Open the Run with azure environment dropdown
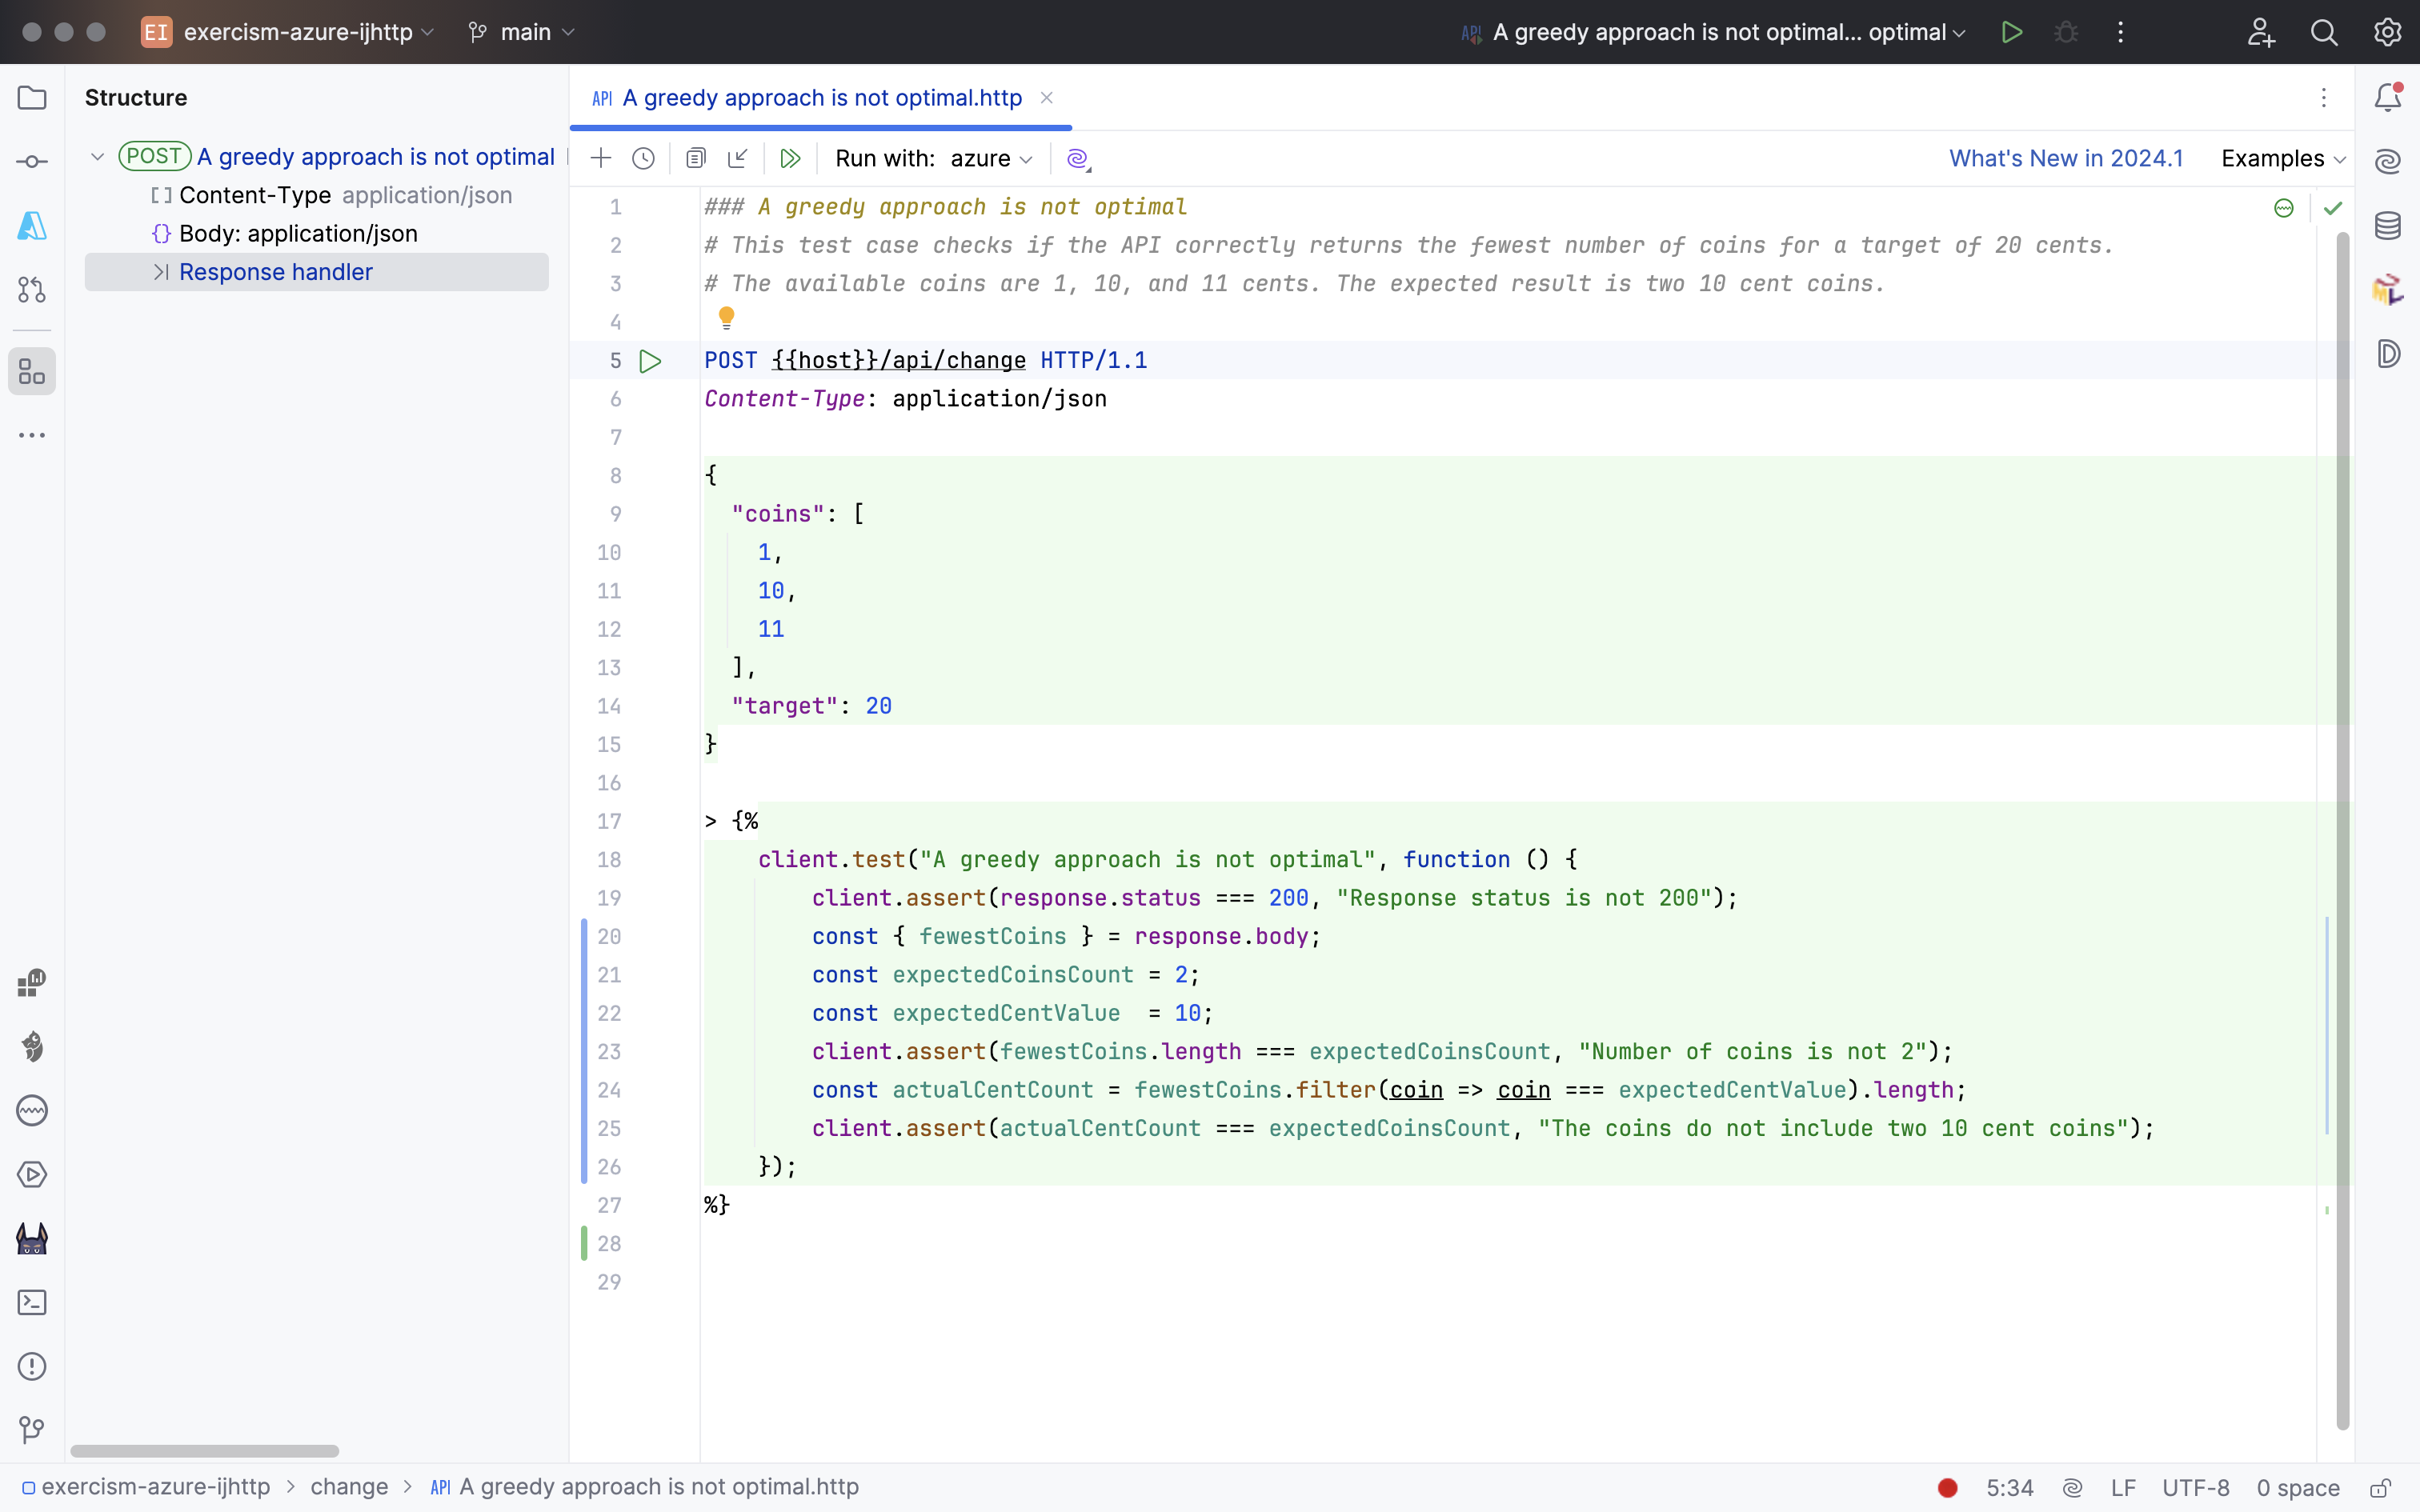The height and width of the screenshot is (1512, 2420). [x=991, y=158]
